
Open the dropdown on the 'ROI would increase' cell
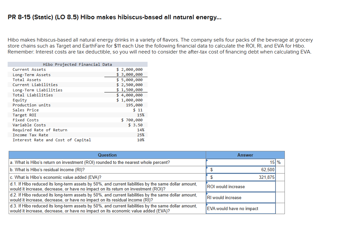(x=207, y=182)
